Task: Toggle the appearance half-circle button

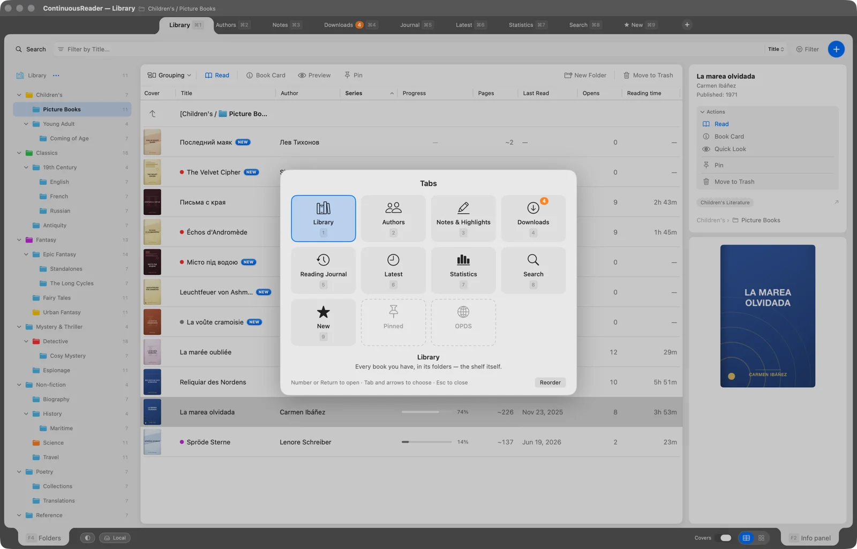Action: (87, 538)
